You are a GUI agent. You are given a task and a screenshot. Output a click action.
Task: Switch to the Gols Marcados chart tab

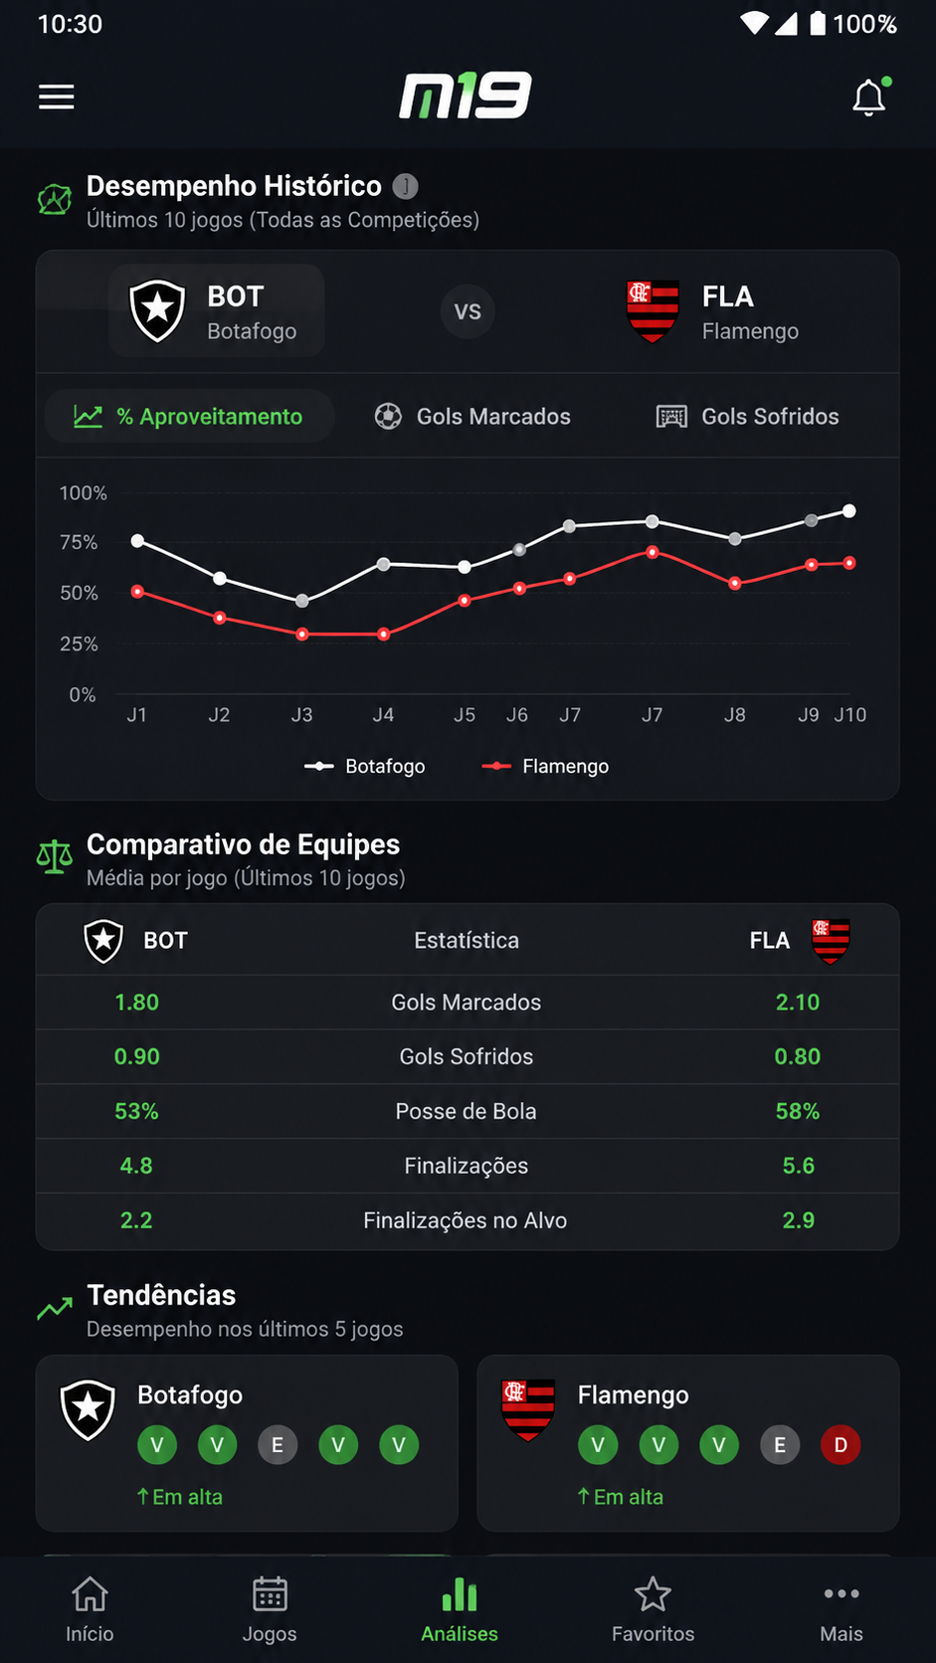click(x=472, y=417)
